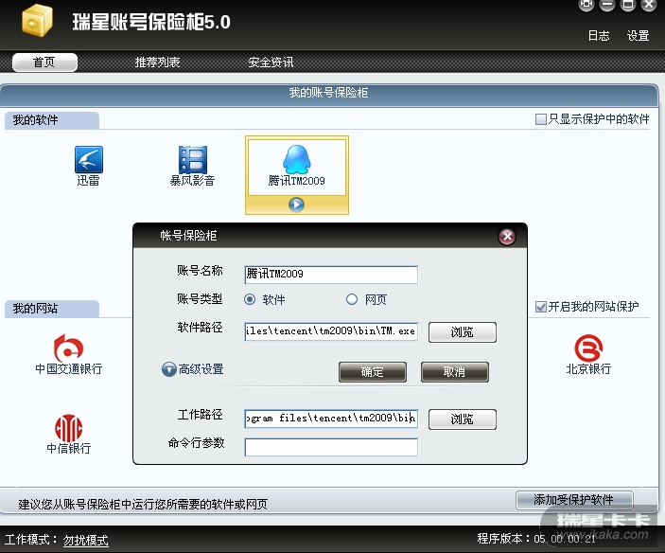The image size is (665, 553).
Task: Click the 我的软件 section header
Action: 52,120
